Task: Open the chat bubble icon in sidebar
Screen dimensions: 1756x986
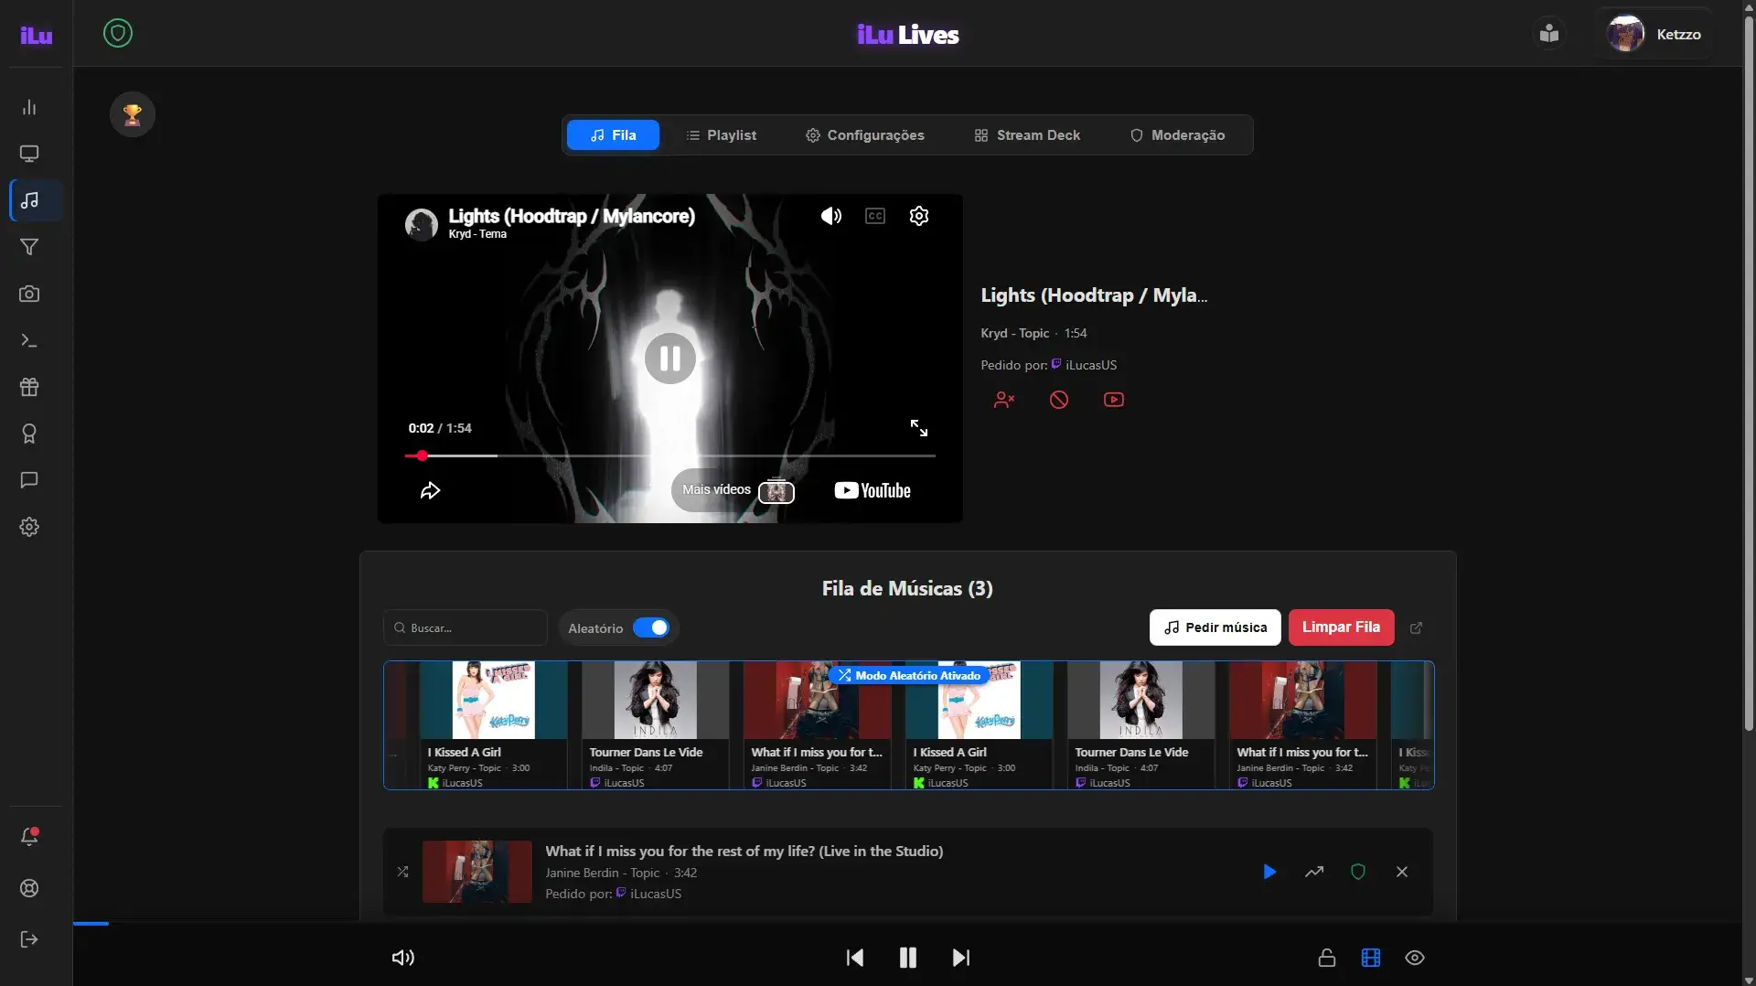Action: 29,480
